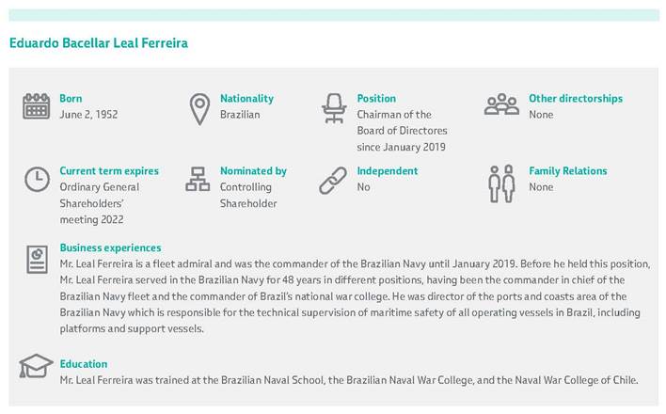Click the Controlling Shareholder text
Image resolution: width=666 pixels, height=414 pixels.
coord(248,196)
